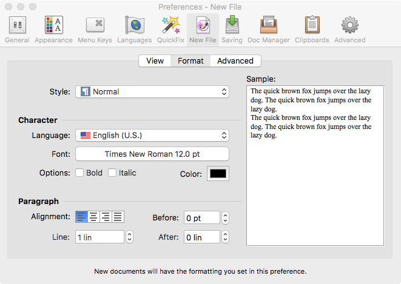The image size is (401, 284).
Task: Switch to the View tab
Action: click(x=155, y=61)
